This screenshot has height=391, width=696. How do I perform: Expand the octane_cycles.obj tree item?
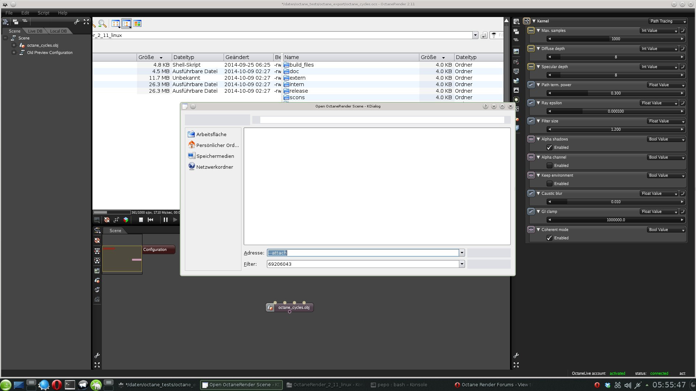tap(14, 45)
